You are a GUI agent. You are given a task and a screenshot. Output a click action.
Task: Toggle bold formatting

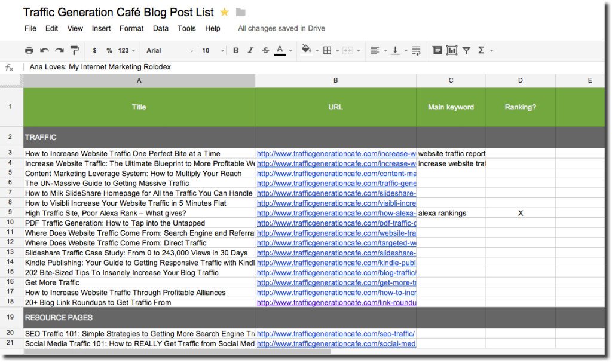click(x=235, y=50)
